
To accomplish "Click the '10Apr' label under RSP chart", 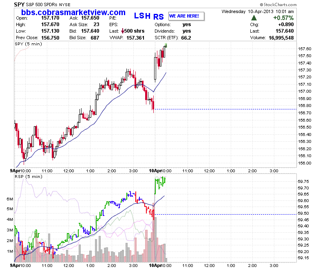I will pos(155,265).
